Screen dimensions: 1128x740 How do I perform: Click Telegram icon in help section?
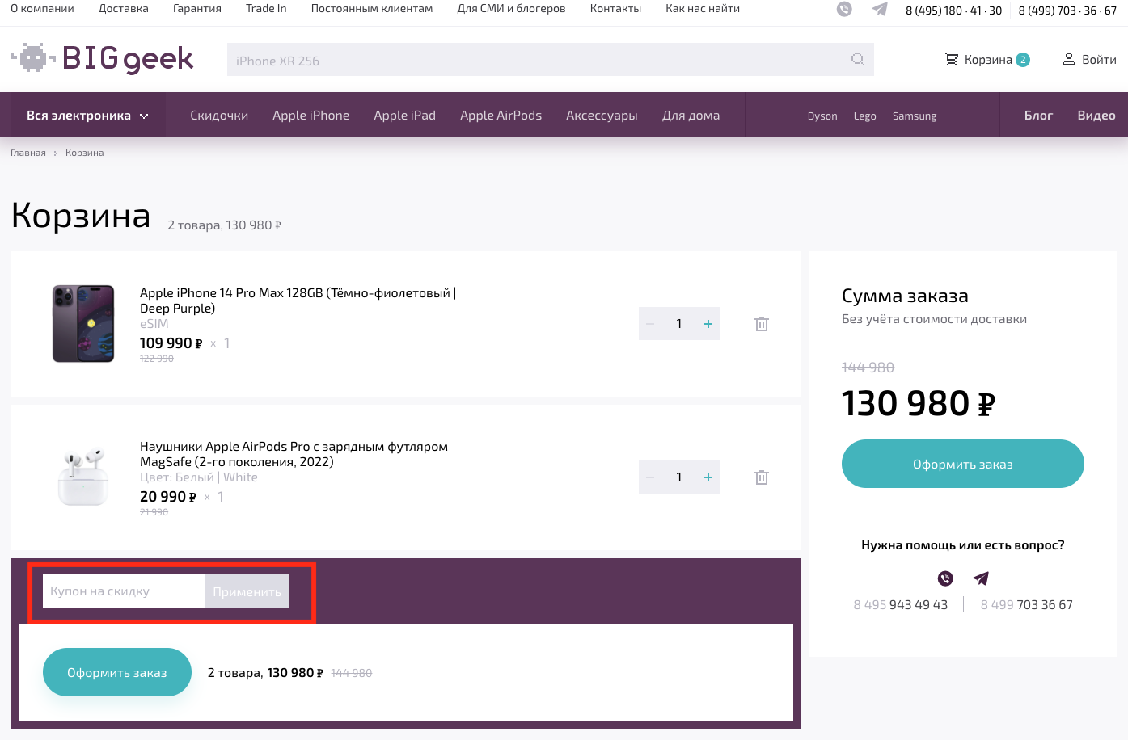click(981, 578)
